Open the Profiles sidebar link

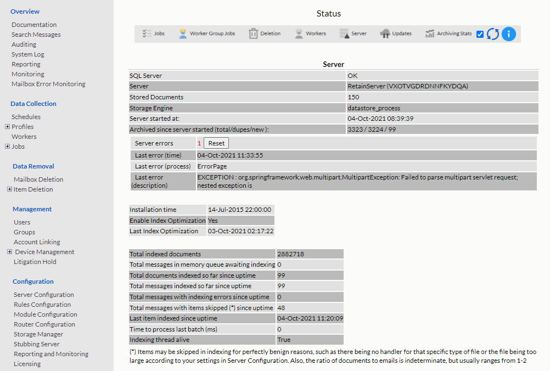click(x=23, y=127)
